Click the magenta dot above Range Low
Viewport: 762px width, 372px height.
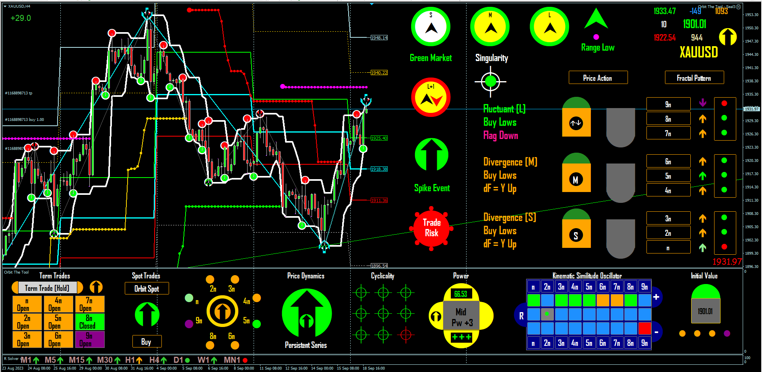596,37
